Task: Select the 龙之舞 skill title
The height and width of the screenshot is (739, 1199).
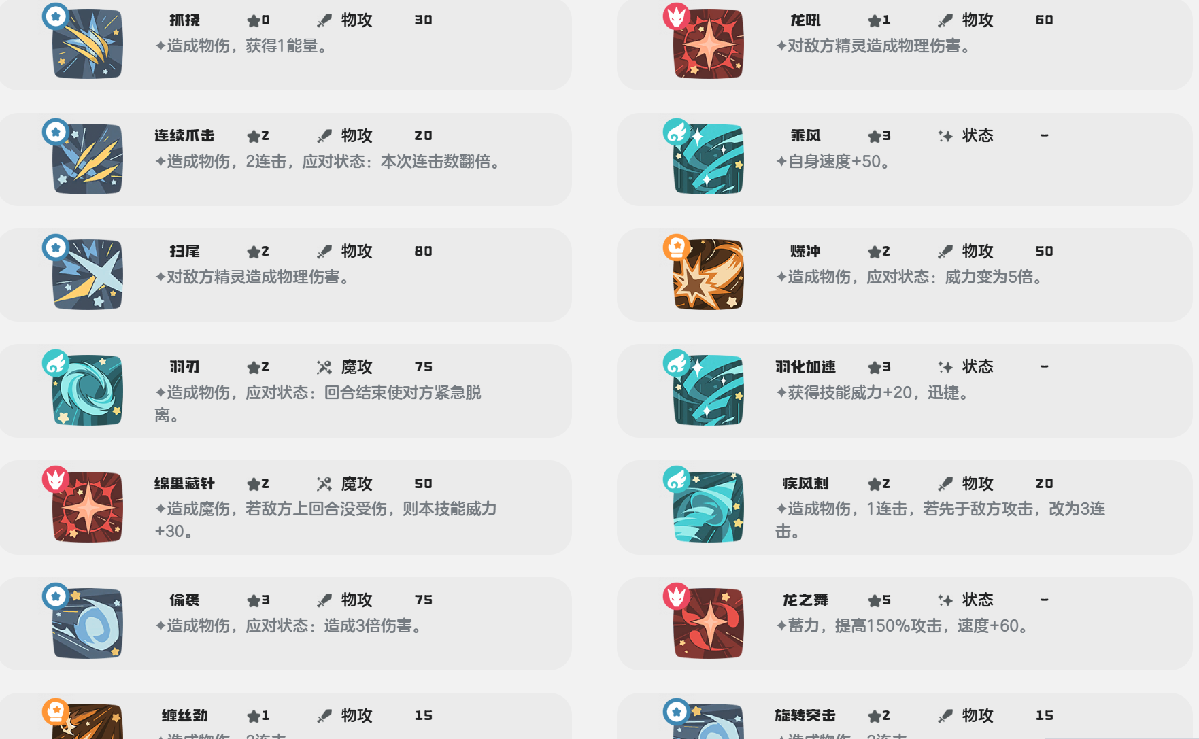Action: 805,600
